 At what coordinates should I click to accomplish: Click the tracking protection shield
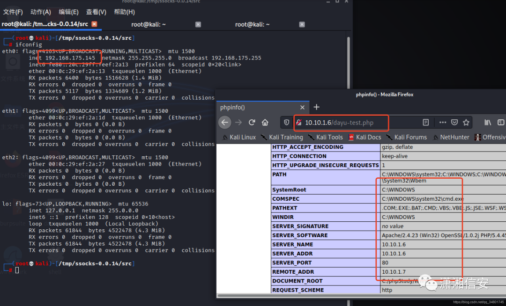point(286,123)
